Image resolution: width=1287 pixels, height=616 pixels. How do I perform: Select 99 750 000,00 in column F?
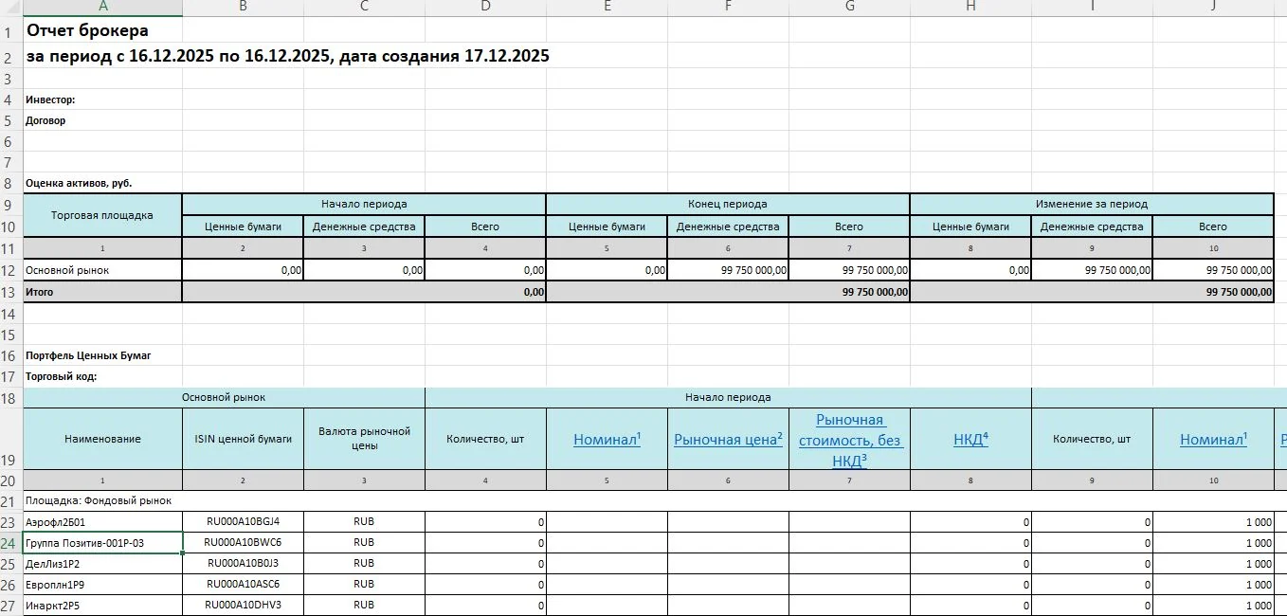click(x=728, y=270)
